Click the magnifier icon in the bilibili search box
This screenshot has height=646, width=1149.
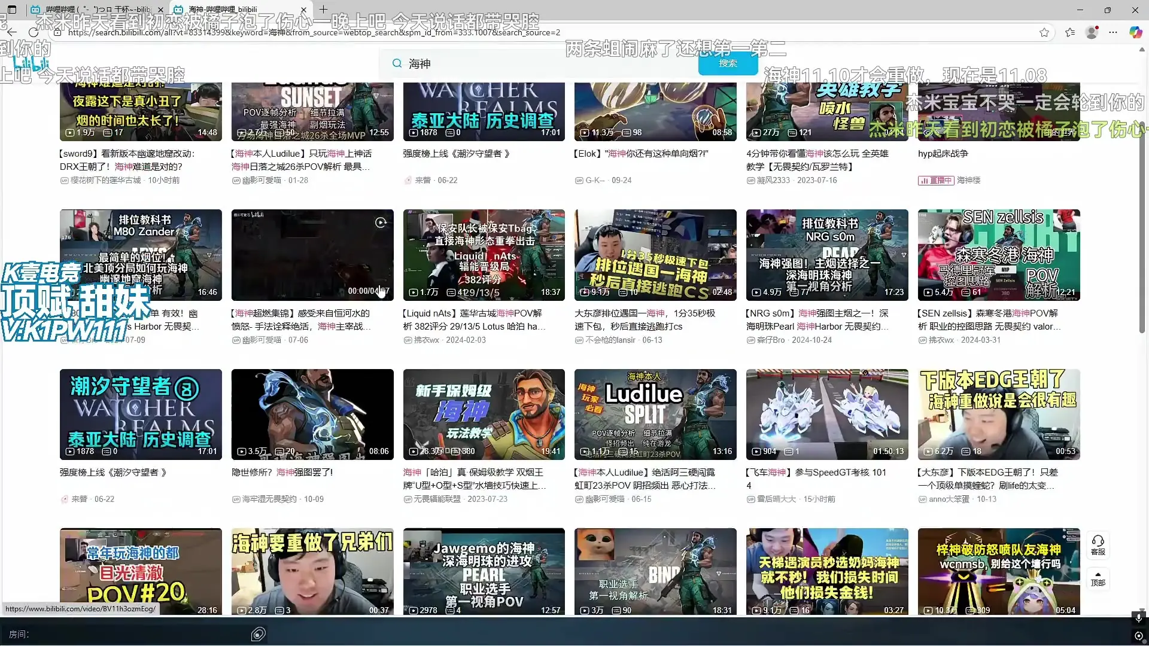(x=397, y=63)
